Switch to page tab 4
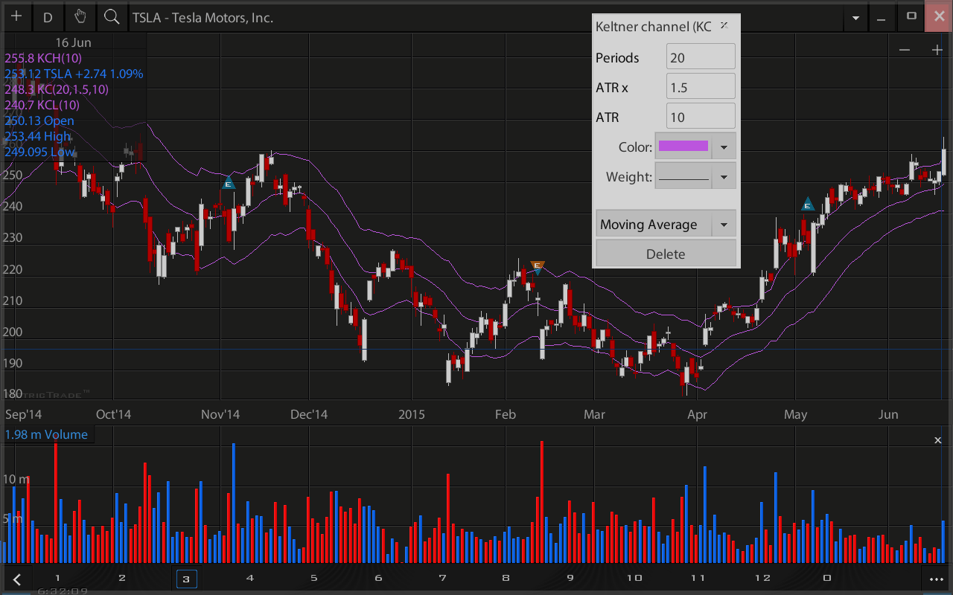The height and width of the screenshot is (595, 953). click(250, 578)
